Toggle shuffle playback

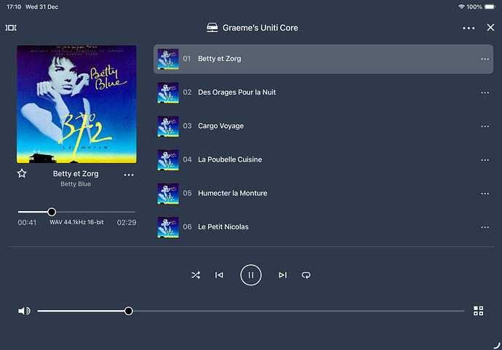[x=196, y=275]
